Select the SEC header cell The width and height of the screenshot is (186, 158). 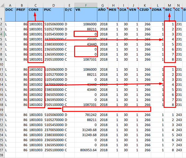169,10
